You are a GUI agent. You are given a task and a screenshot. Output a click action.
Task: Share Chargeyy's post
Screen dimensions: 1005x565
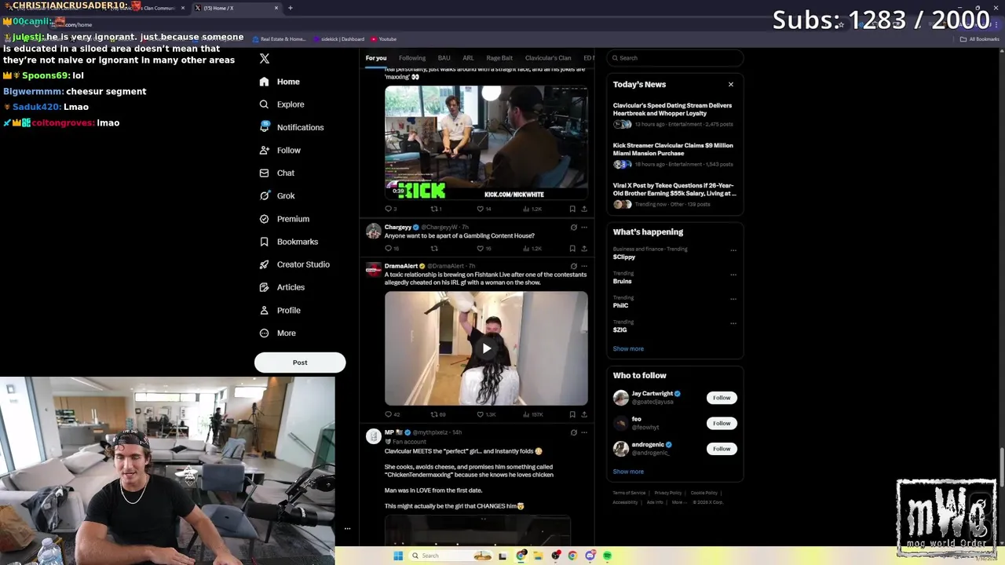(584, 249)
